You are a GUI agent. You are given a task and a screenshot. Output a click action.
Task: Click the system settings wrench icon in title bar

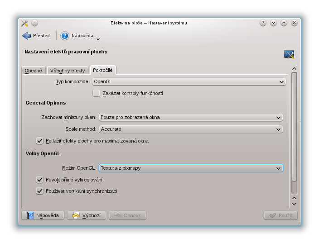click(24, 23)
